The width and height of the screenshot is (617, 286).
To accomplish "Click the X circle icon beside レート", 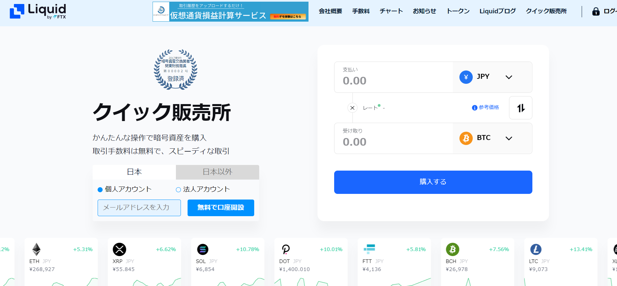I will click(352, 108).
